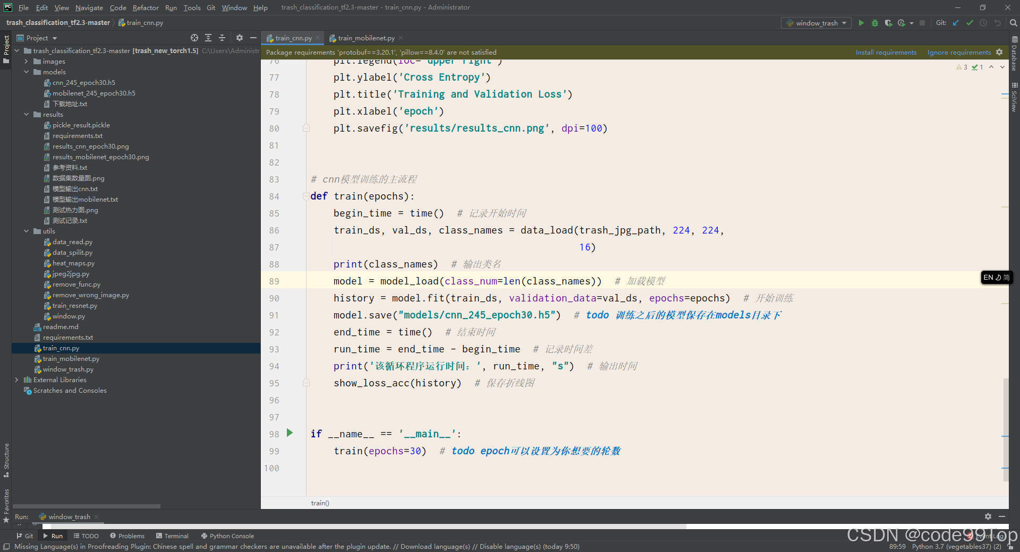Click Python 3.7 interpreter in status bar

956,547
